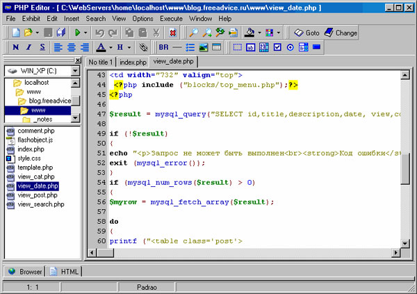The width and height of the screenshot is (417, 294).
Task: Open the fill bucket dropdown arrow
Action: [259, 33]
